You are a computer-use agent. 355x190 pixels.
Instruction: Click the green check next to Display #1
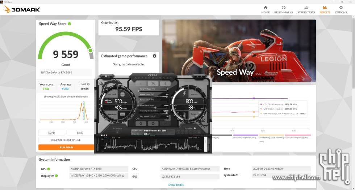pos(57,176)
